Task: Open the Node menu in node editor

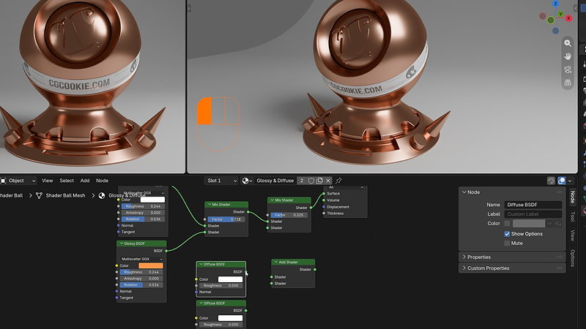Action: (102, 181)
